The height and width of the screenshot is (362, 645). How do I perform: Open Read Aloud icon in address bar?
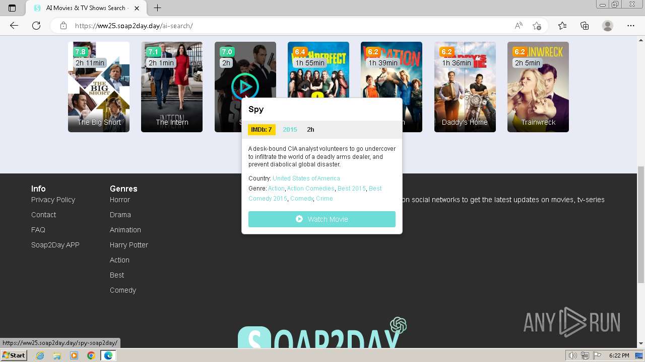[x=518, y=26]
